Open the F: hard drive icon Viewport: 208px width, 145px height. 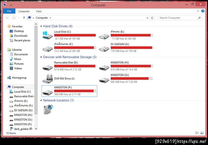pyautogui.click(x=47, y=49)
